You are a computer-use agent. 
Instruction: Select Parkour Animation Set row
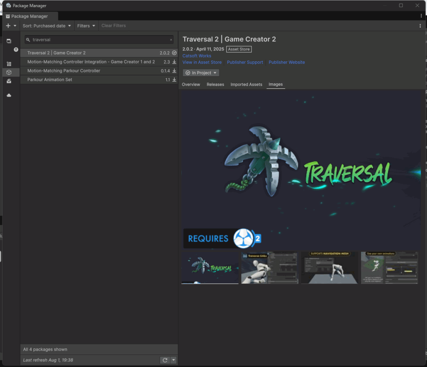99,80
